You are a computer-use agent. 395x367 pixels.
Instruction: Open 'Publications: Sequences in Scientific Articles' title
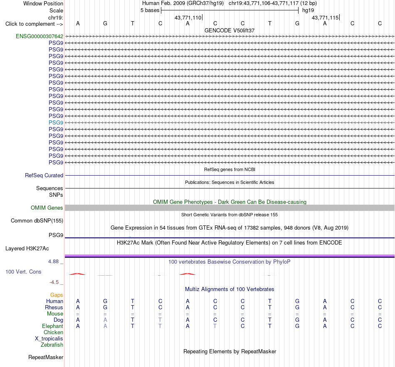pos(230,182)
